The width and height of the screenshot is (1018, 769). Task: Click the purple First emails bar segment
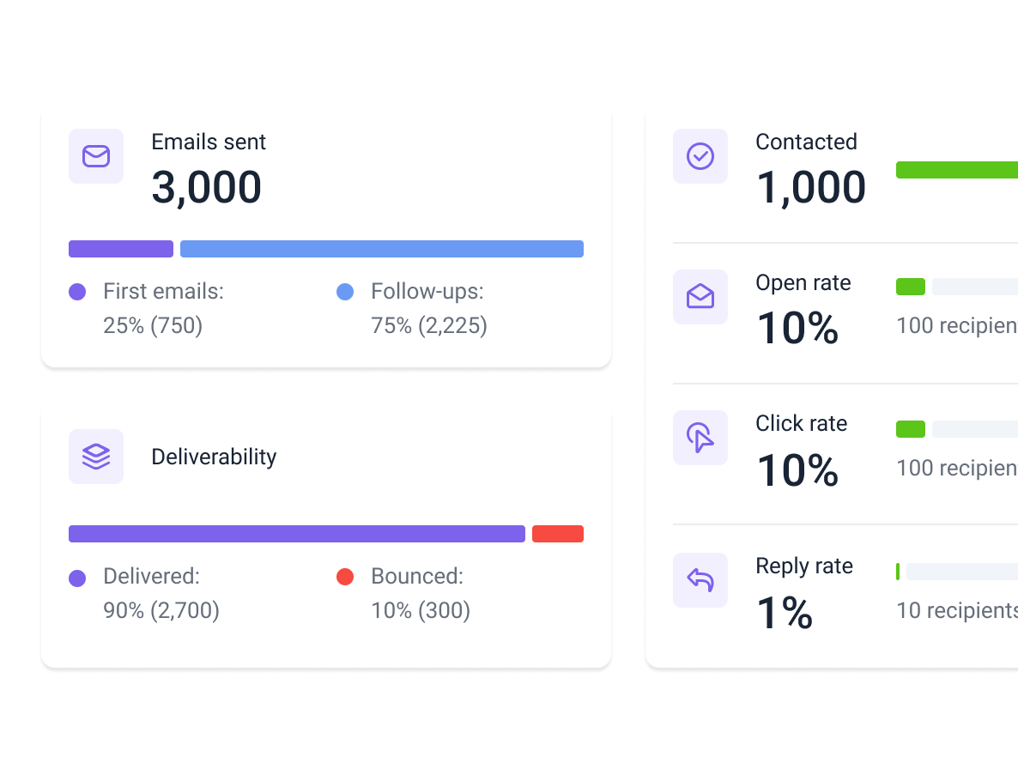pos(121,249)
